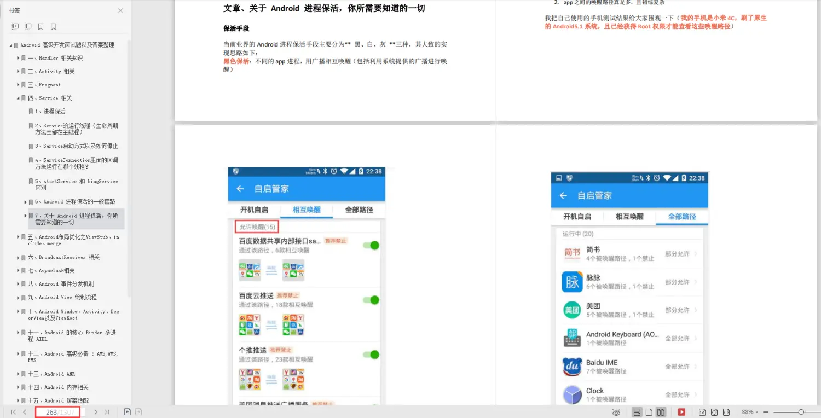
Task: Click the next view icon
Action: tap(138, 412)
